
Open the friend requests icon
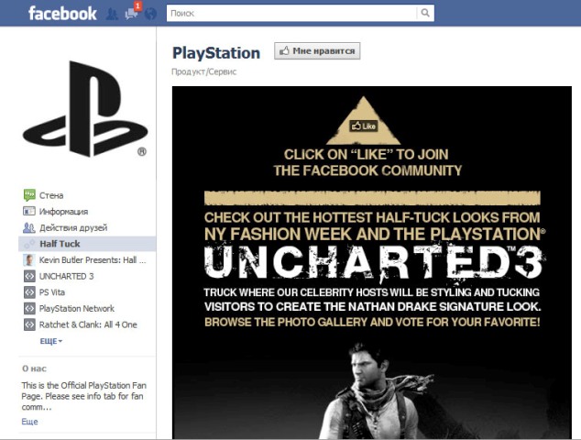(x=112, y=14)
